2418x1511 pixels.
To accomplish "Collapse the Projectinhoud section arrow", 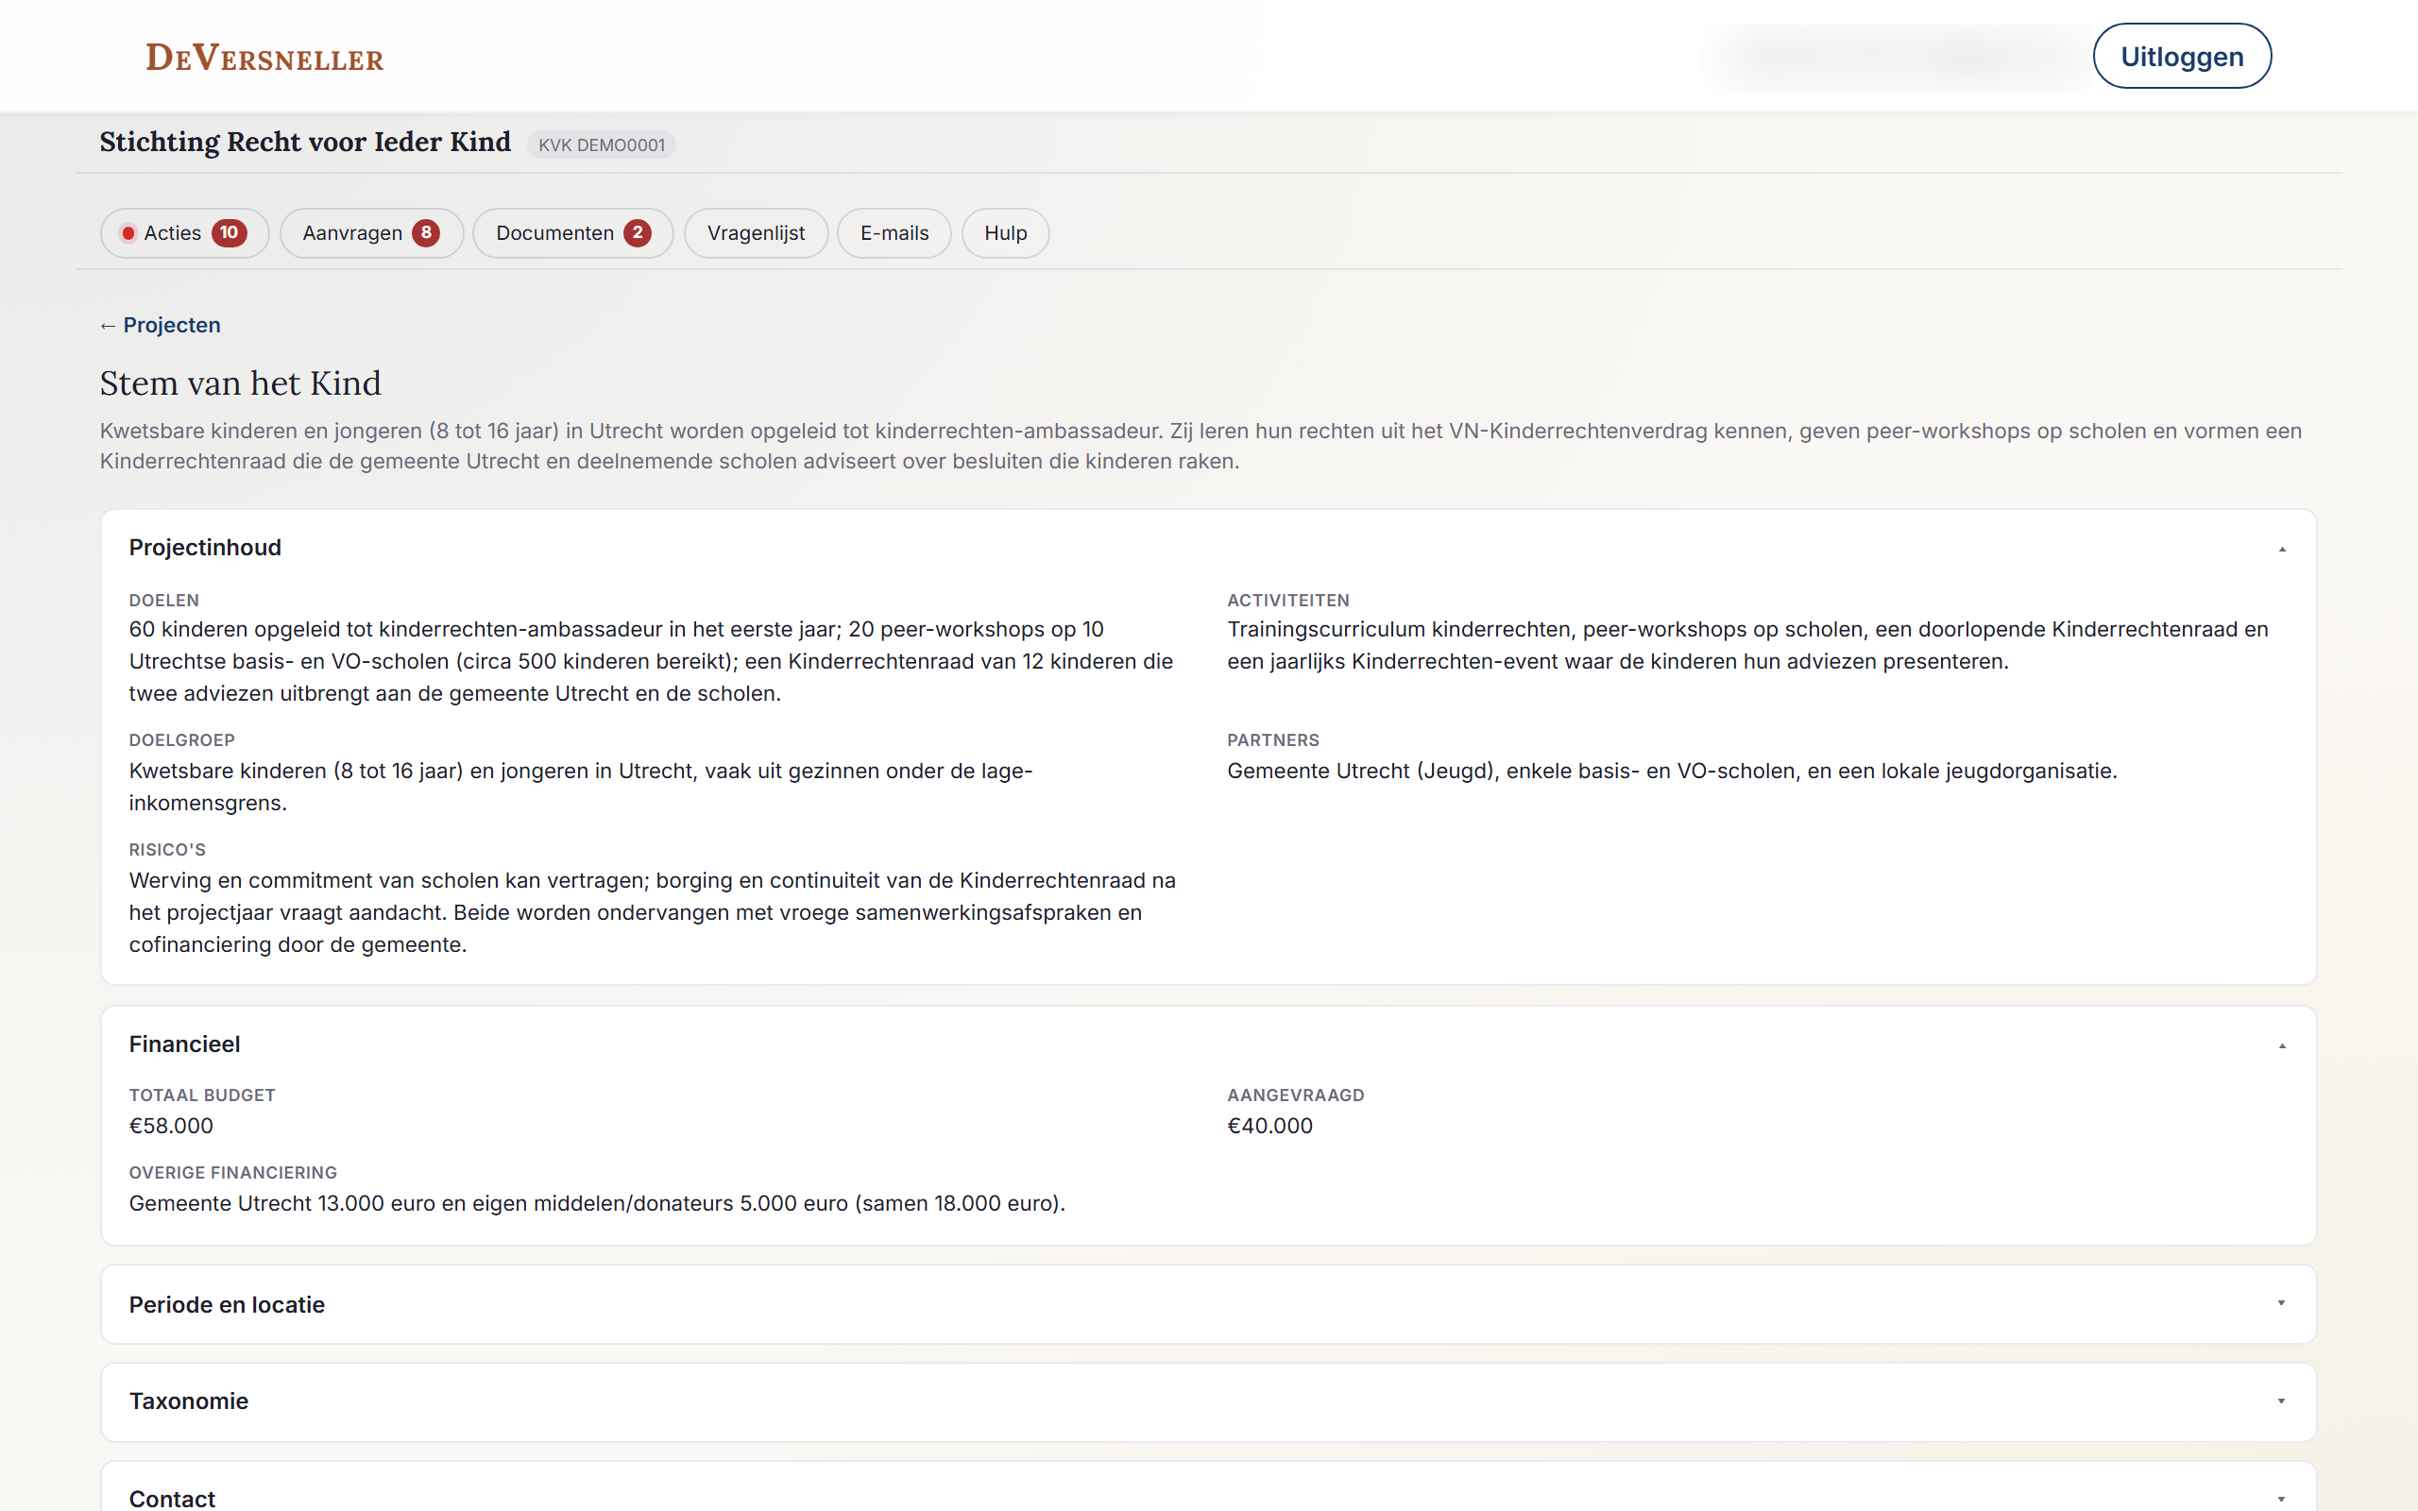I will click(x=2282, y=549).
